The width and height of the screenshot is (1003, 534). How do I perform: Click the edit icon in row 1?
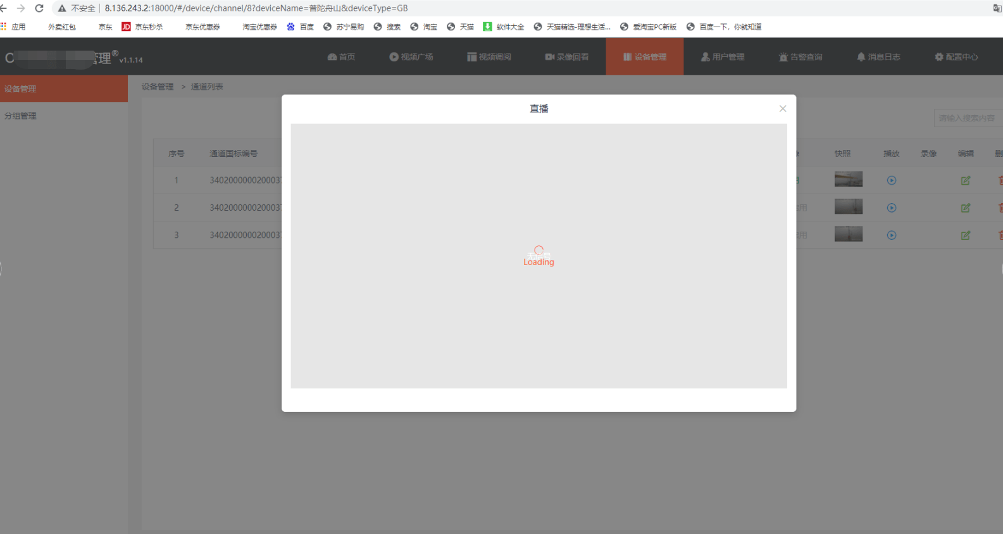tap(966, 180)
